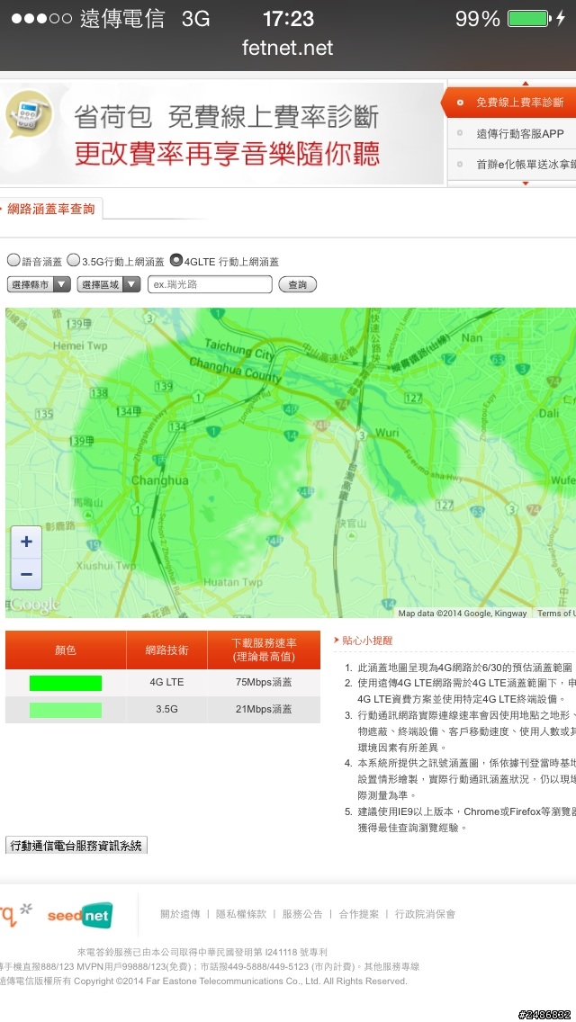Click Hemei Twp label on the map
576x1022 pixels.
click(79, 345)
